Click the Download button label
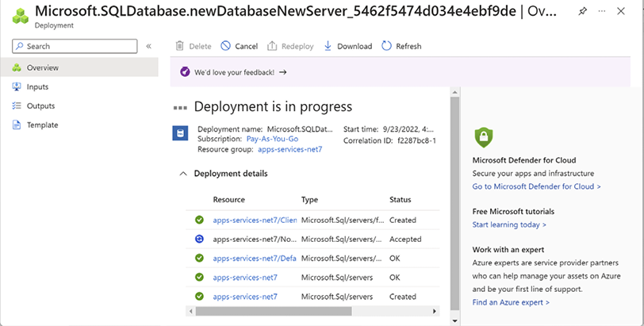 click(x=355, y=46)
